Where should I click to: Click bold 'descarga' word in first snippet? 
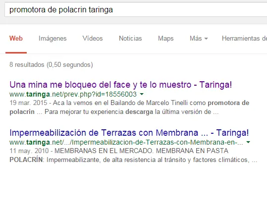[139, 112]
